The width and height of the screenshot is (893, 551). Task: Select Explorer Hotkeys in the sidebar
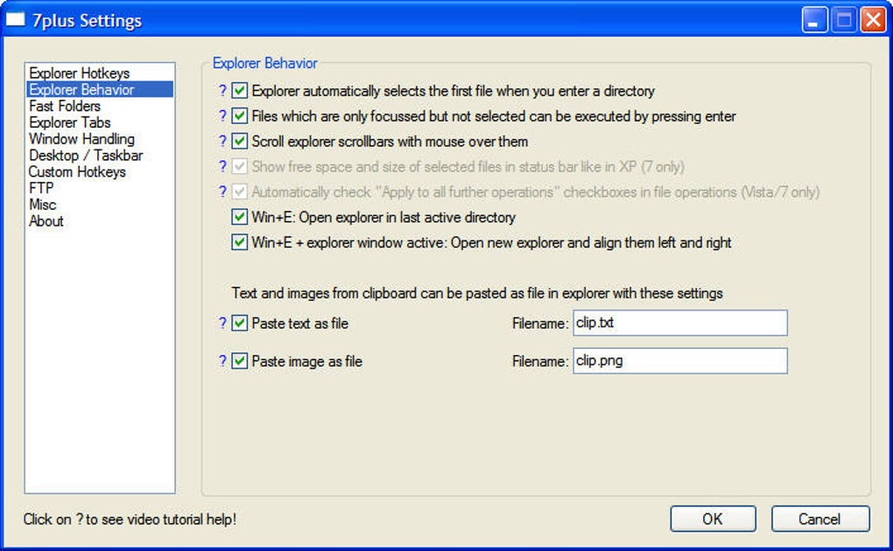point(79,73)
